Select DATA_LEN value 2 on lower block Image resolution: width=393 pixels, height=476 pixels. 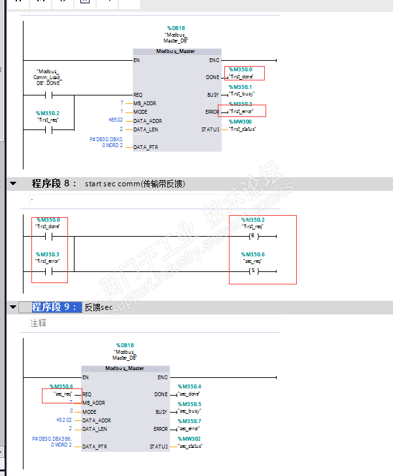[70, 428]
